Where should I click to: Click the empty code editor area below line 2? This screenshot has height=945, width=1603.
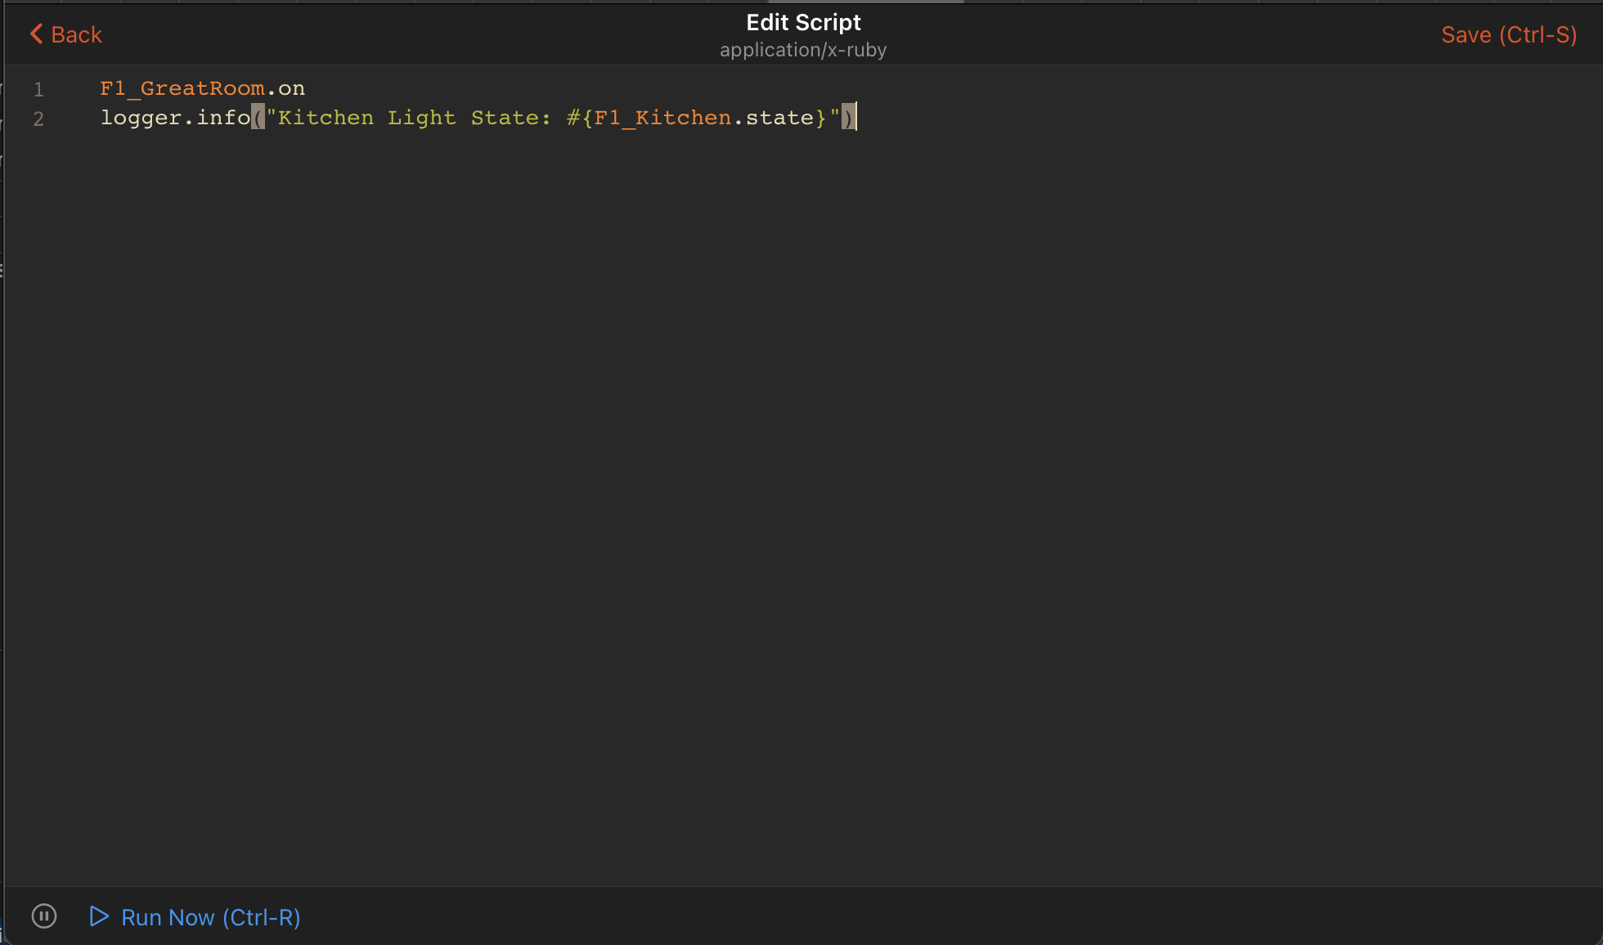pyautogui.click(x=736, y=409)
